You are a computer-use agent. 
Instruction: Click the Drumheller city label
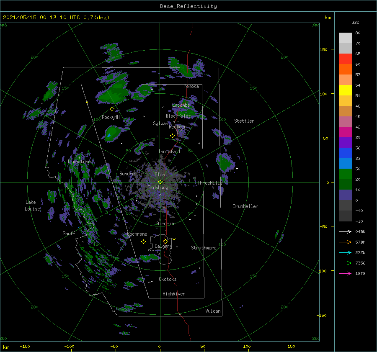tap(245, 206)
